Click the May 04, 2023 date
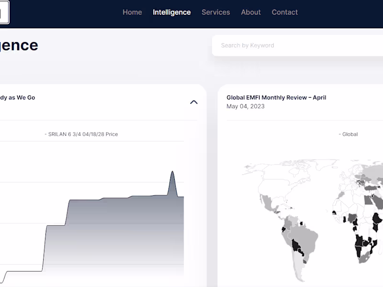 [245, 106]
